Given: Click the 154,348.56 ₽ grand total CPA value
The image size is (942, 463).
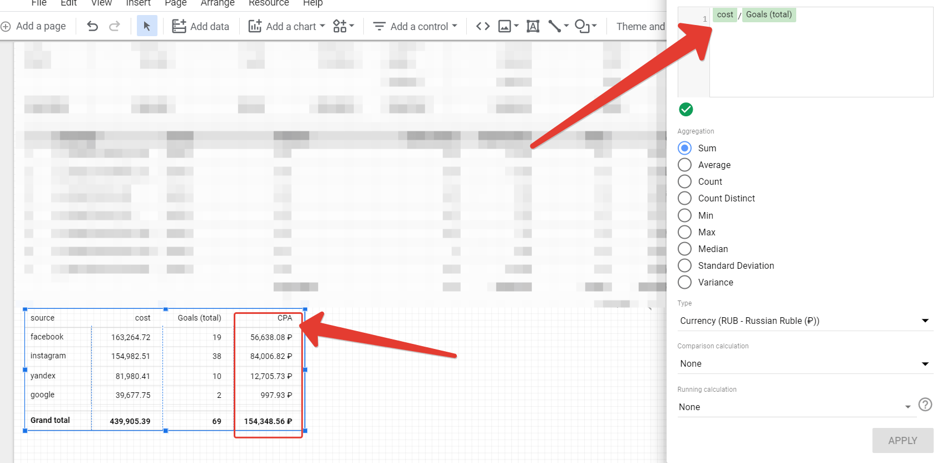Looking at the screenshot, I should pyautogui.click(x=268, y=421).
